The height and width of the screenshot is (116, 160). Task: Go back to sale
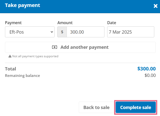tap(96, 107)
